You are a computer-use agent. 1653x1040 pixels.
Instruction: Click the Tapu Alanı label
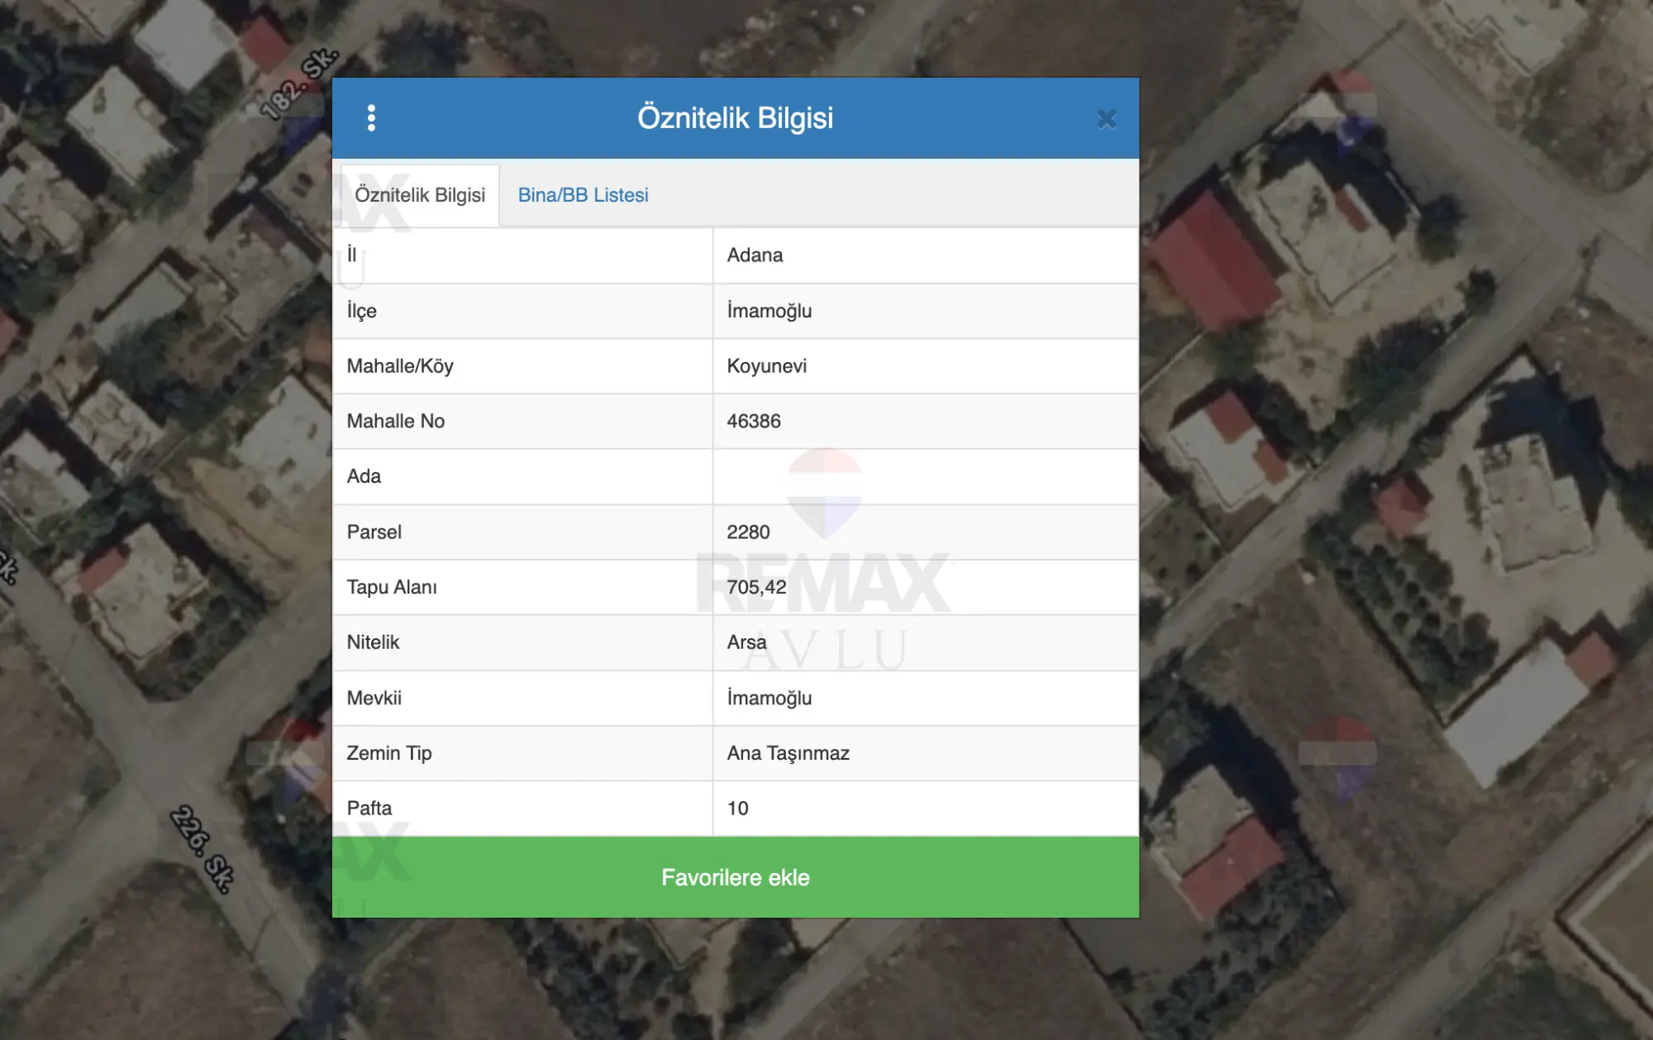[x=392, y=587]
